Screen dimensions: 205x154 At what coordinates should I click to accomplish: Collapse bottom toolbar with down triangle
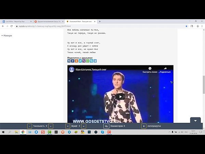[195, 120]
